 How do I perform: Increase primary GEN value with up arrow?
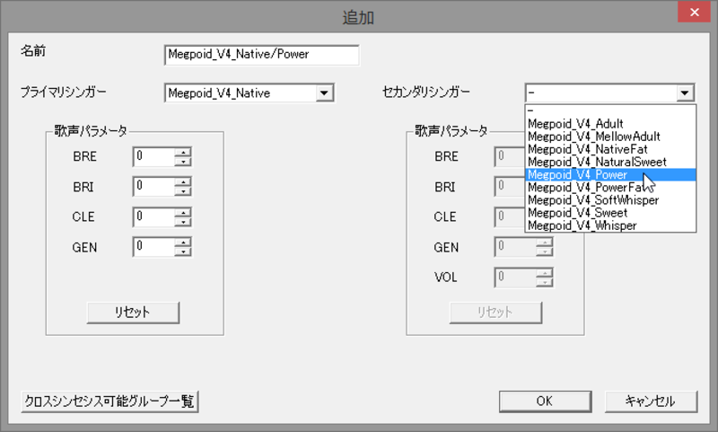pyautogui.click(x=183, y=242)
